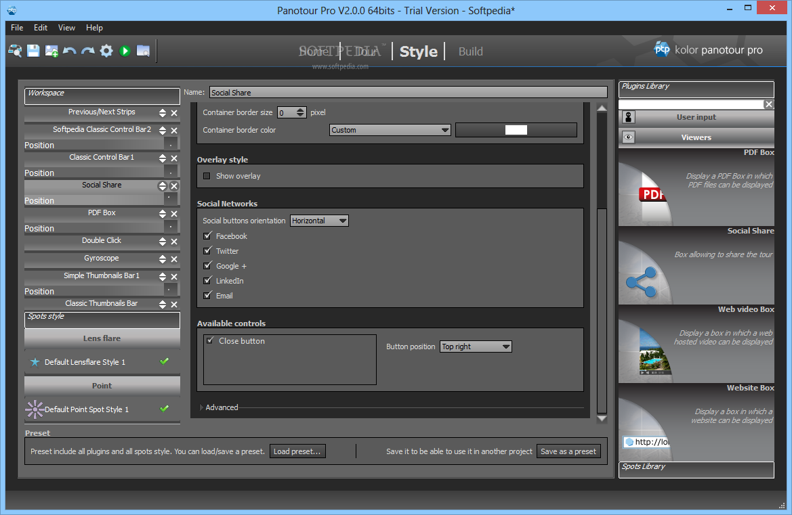Click the Viewers eye icon
The height and width of the screenshot is (515, 792).
pyautogui.click(x=628, y=137)
